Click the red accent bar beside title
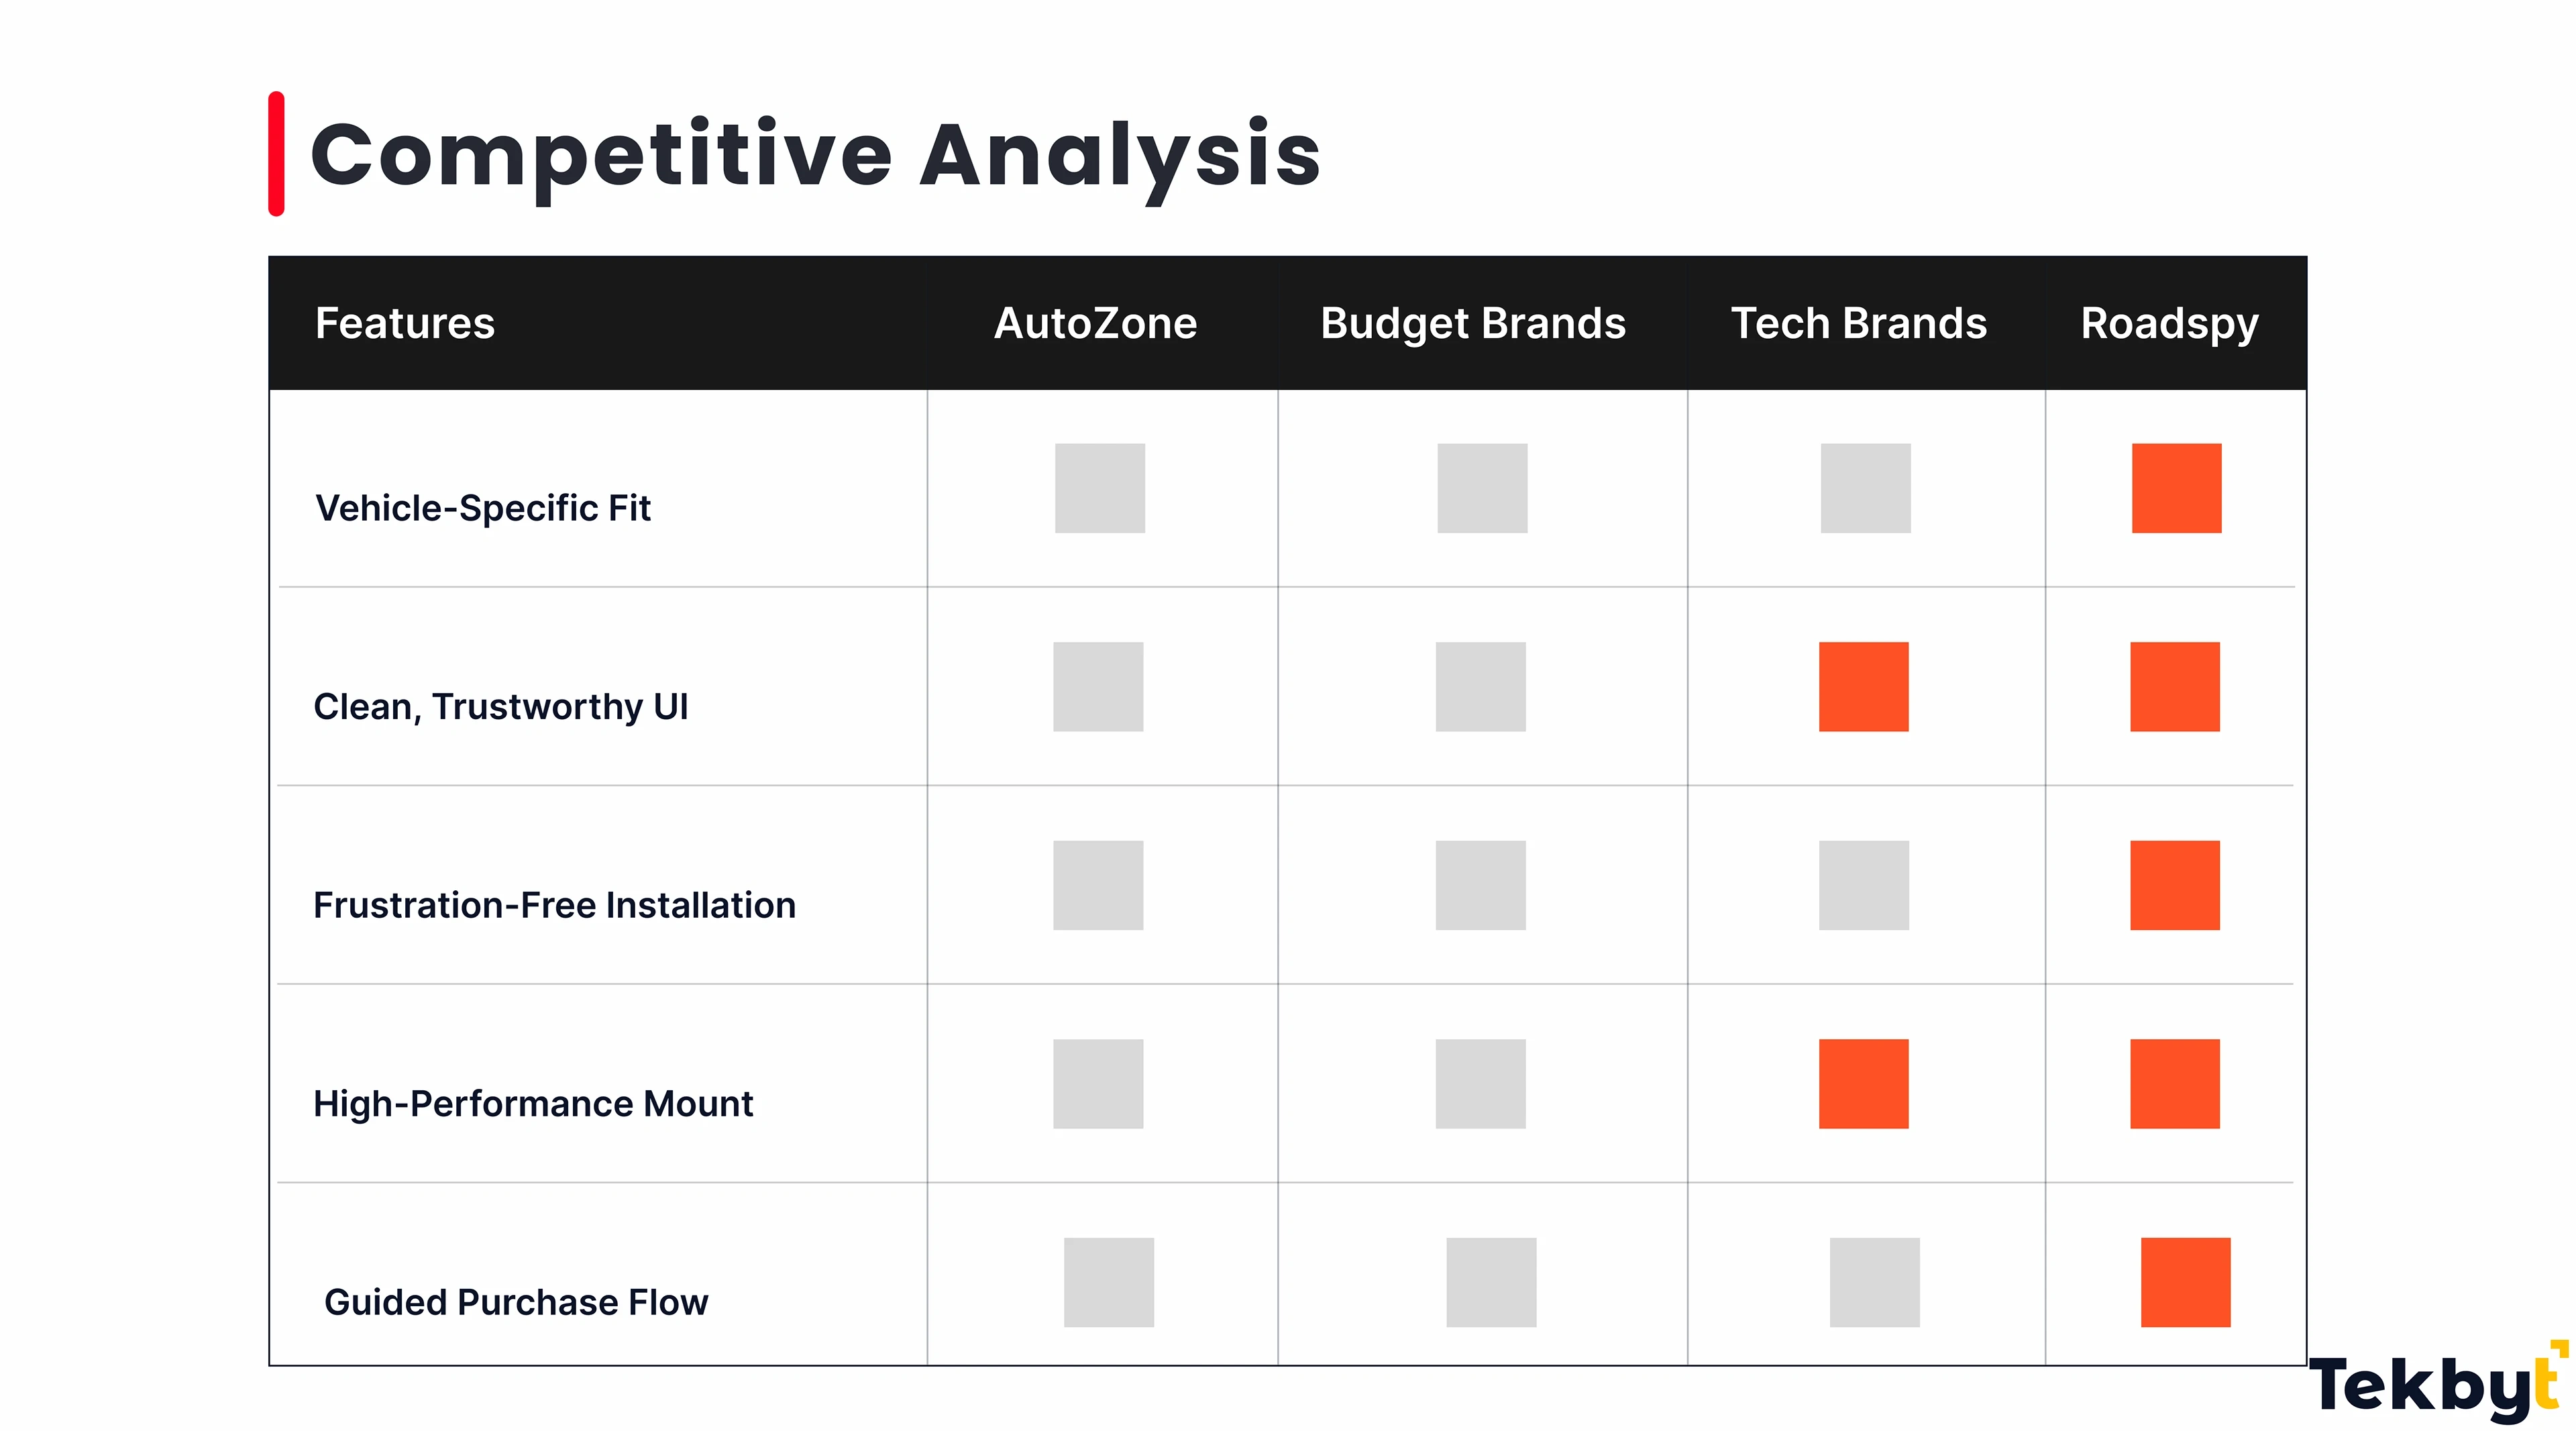2576x1431 pixels. point(276,154)
